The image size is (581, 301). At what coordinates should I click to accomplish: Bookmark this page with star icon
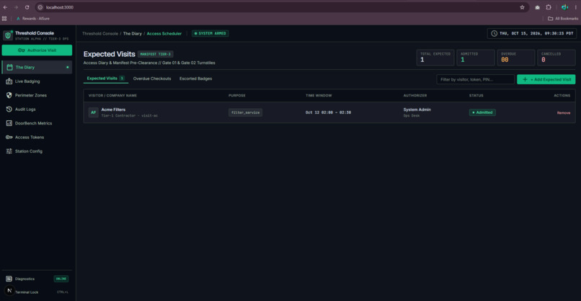pyautogui.click(x=522, y=7)
